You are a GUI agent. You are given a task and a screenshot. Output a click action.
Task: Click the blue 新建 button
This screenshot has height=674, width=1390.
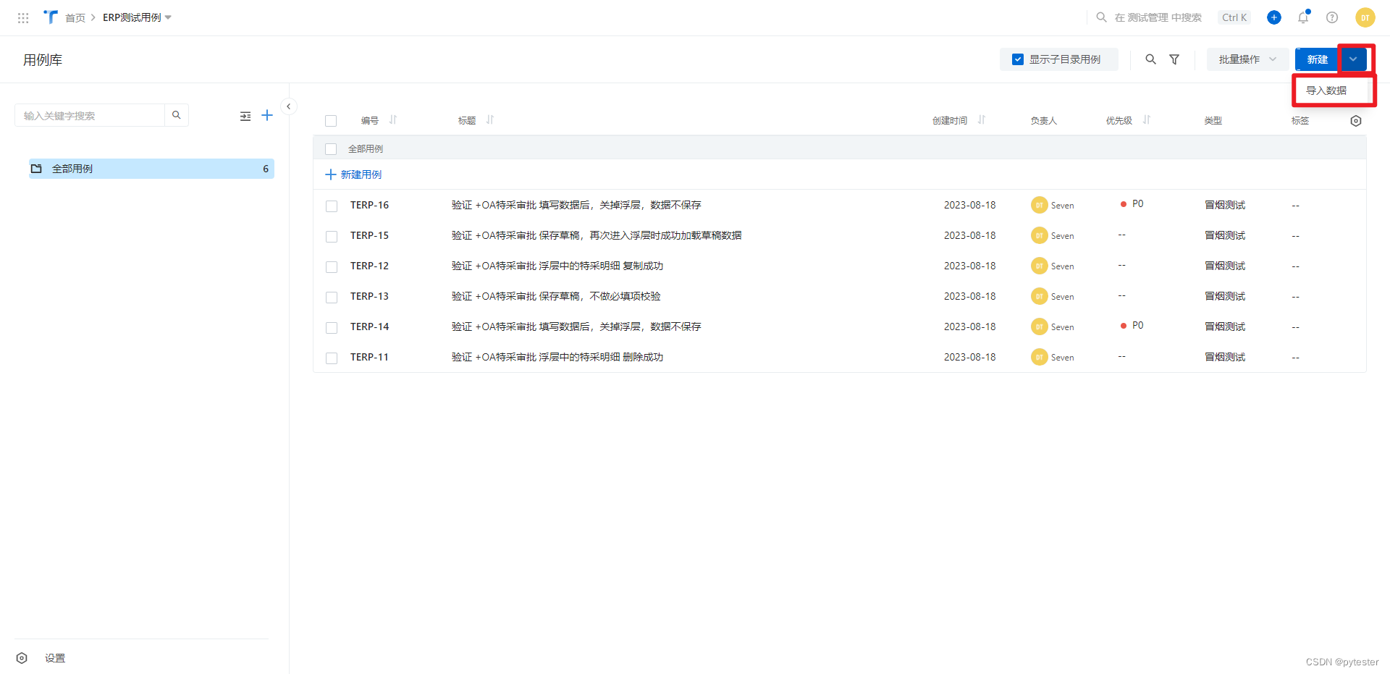[1317, 59]
